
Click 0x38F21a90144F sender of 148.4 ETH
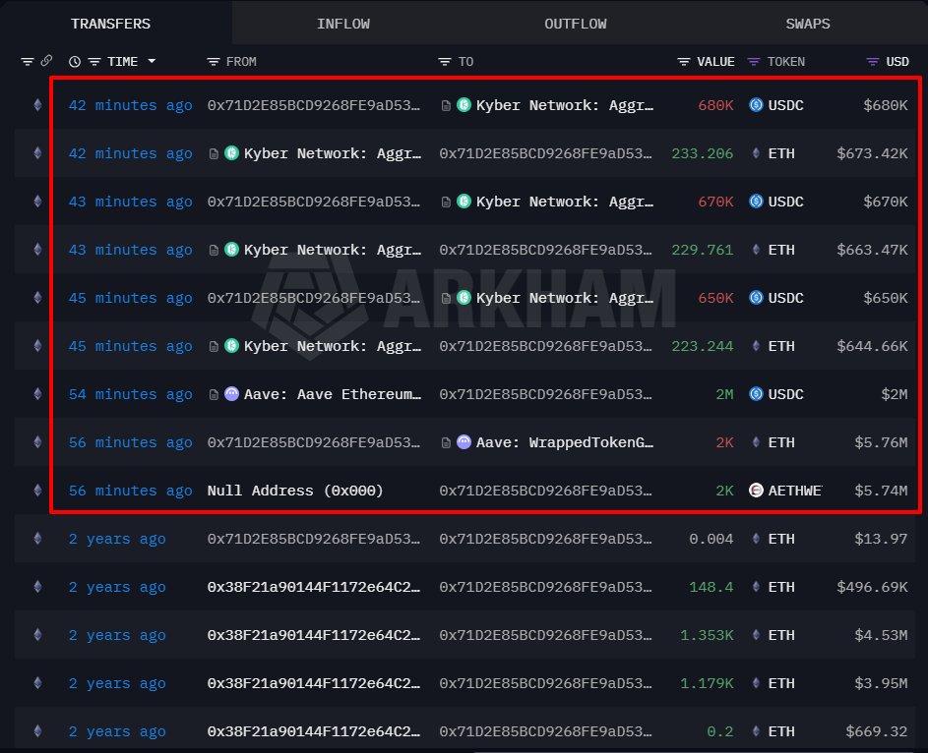(x=313, y=587)
